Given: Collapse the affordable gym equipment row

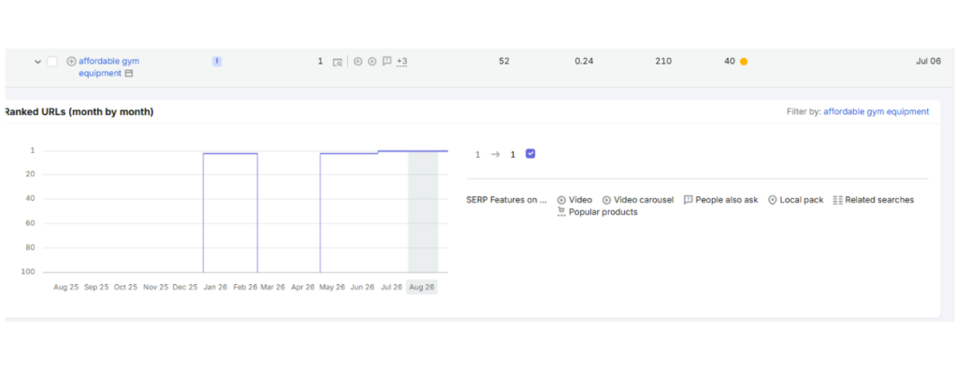Looking at the screenshot, I should [x=37, y=62].
